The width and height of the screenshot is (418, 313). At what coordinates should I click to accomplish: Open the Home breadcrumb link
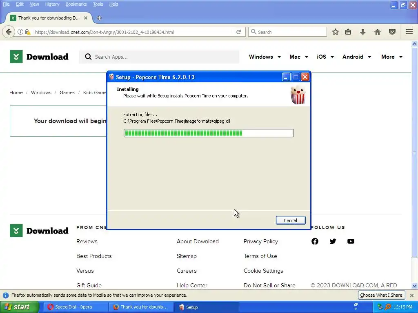click(x=16, y=93)
